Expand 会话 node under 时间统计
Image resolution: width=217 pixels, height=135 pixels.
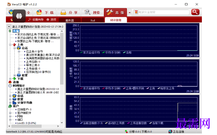click(x=10, y=96)
